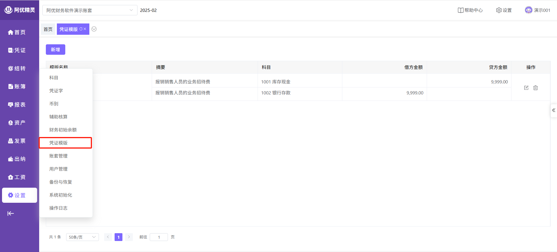This screenshot has width=557, height=252.
Task: Choose 备份与恢复 from the settings menu
Action: pyautogui.click(x=60, y=182)
